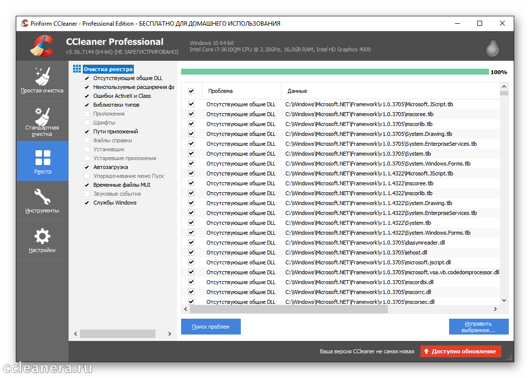This screenshot has width=530, height=378.
Task: Uncheck row with v1.0.3705\mscoree.tlb
Action: tap(191, 114)
